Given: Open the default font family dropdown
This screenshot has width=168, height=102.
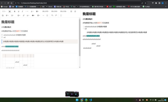Looking at the screenshot, I should click(55, 11).
